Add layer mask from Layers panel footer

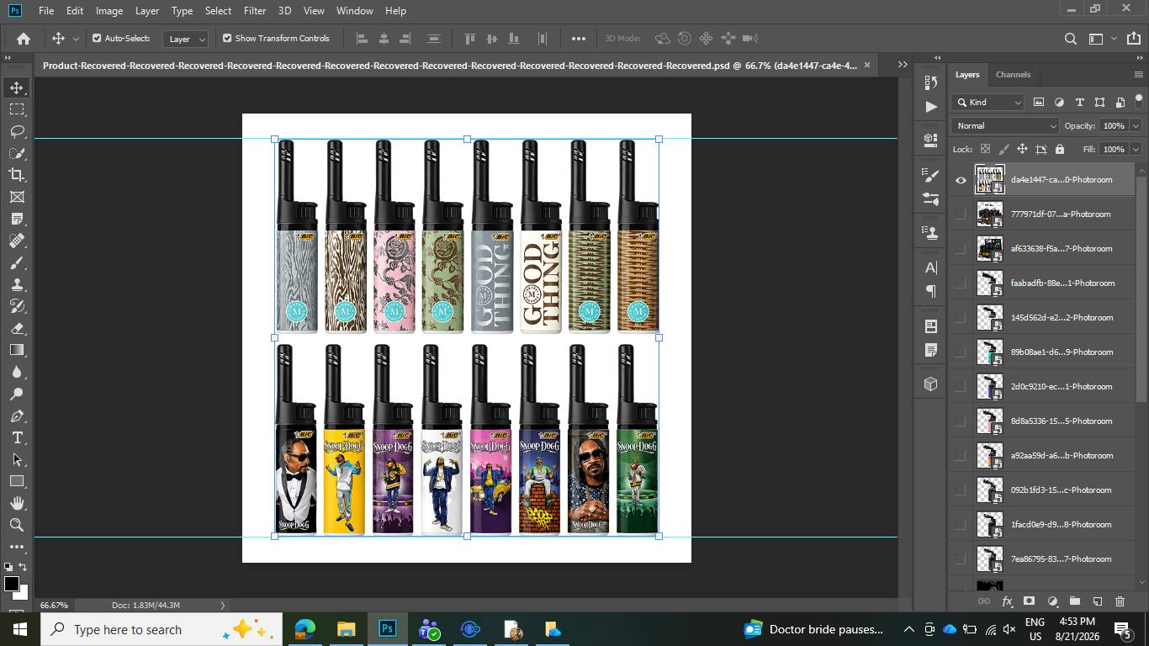click(1029, 601)
